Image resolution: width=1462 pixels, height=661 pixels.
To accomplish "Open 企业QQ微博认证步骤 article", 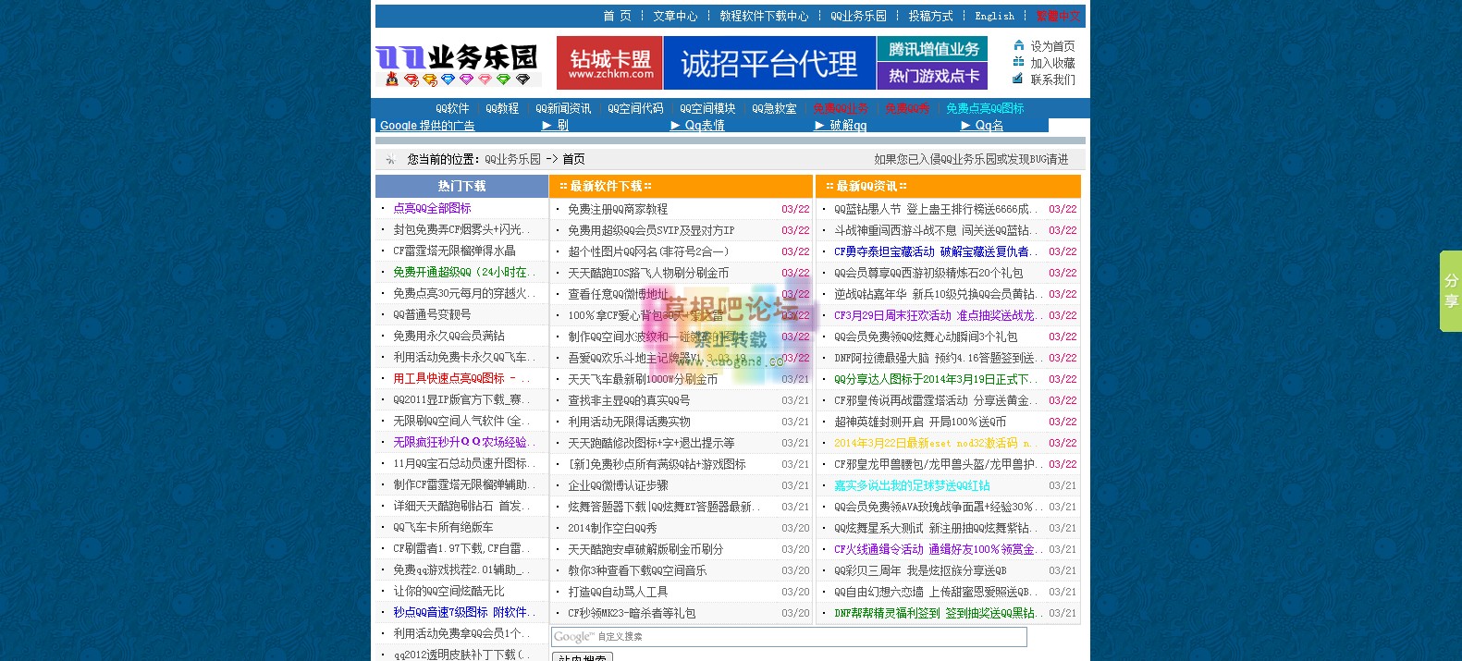I will 618,485.
